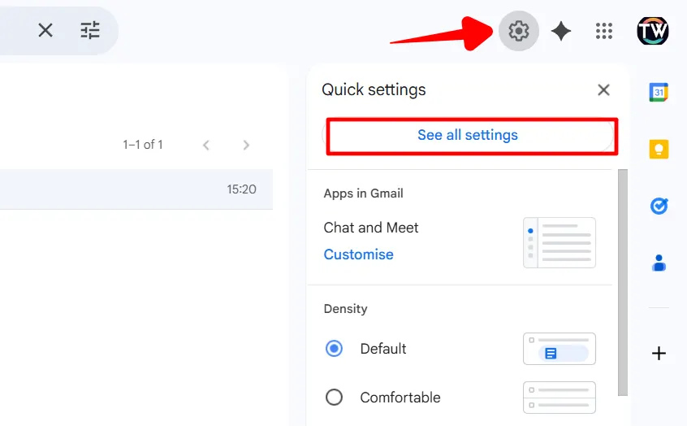Launch the Gemini sparkle icon
The image size is (687, 426).
[561, 31]
